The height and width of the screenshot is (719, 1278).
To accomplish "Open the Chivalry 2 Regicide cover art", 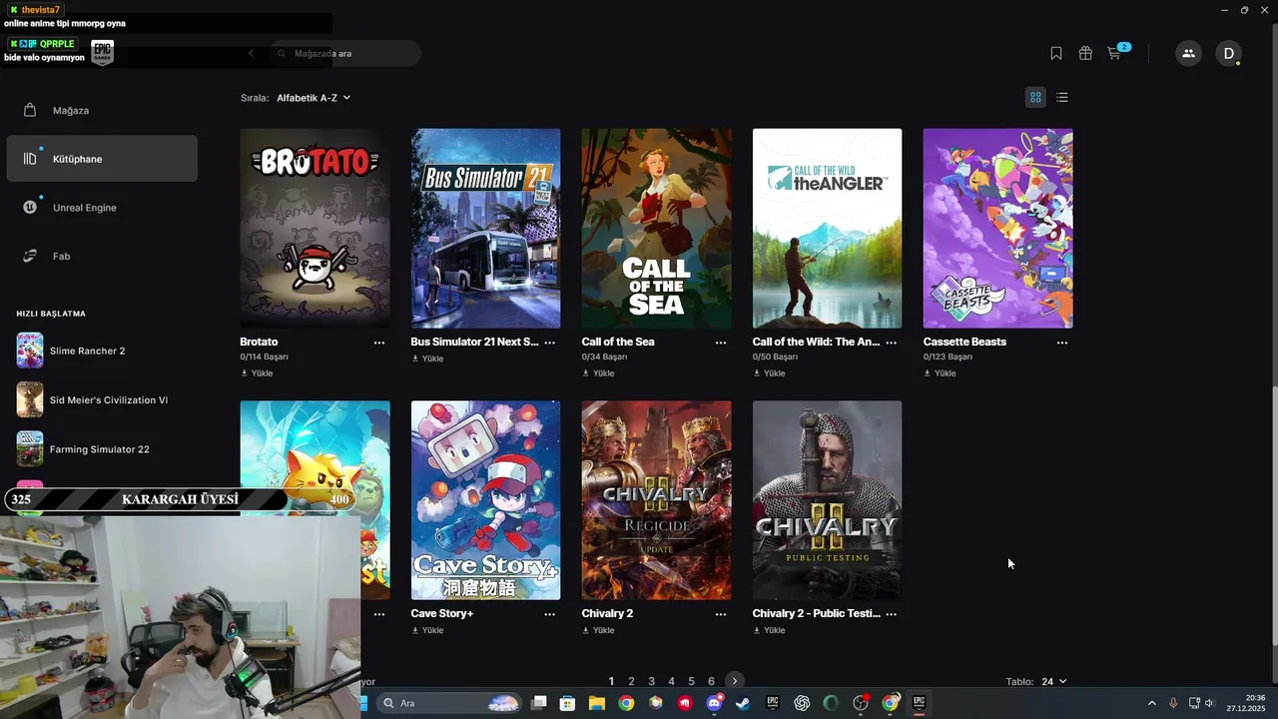I will coord(657,500).
